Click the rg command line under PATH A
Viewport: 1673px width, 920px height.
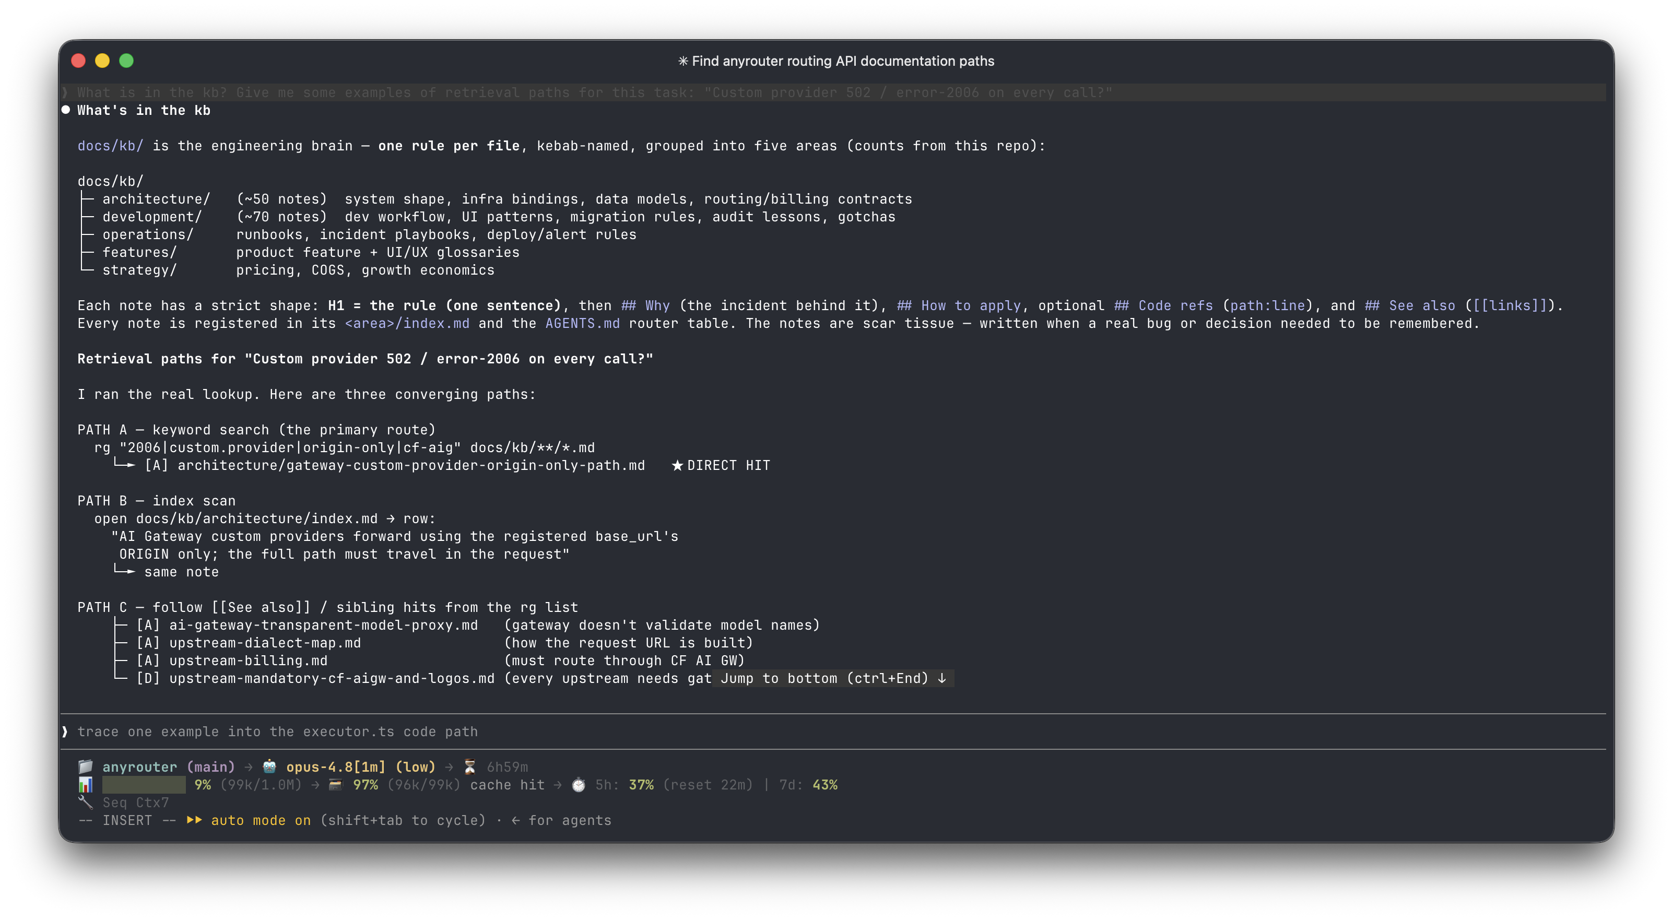click(x=344, y=447)
